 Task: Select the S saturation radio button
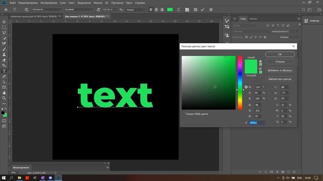(246, 93)
